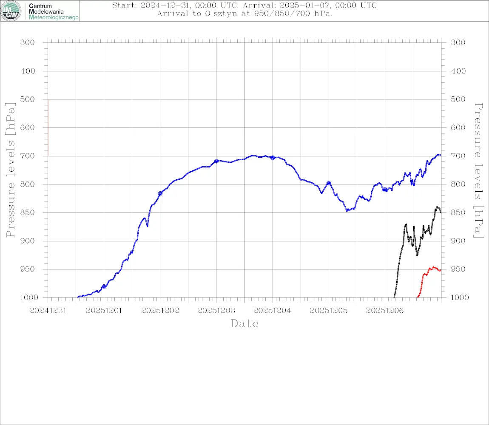Click the blue curve marker at 20251206
Viewport: 489px width, 425px height.
click(385, 189)
